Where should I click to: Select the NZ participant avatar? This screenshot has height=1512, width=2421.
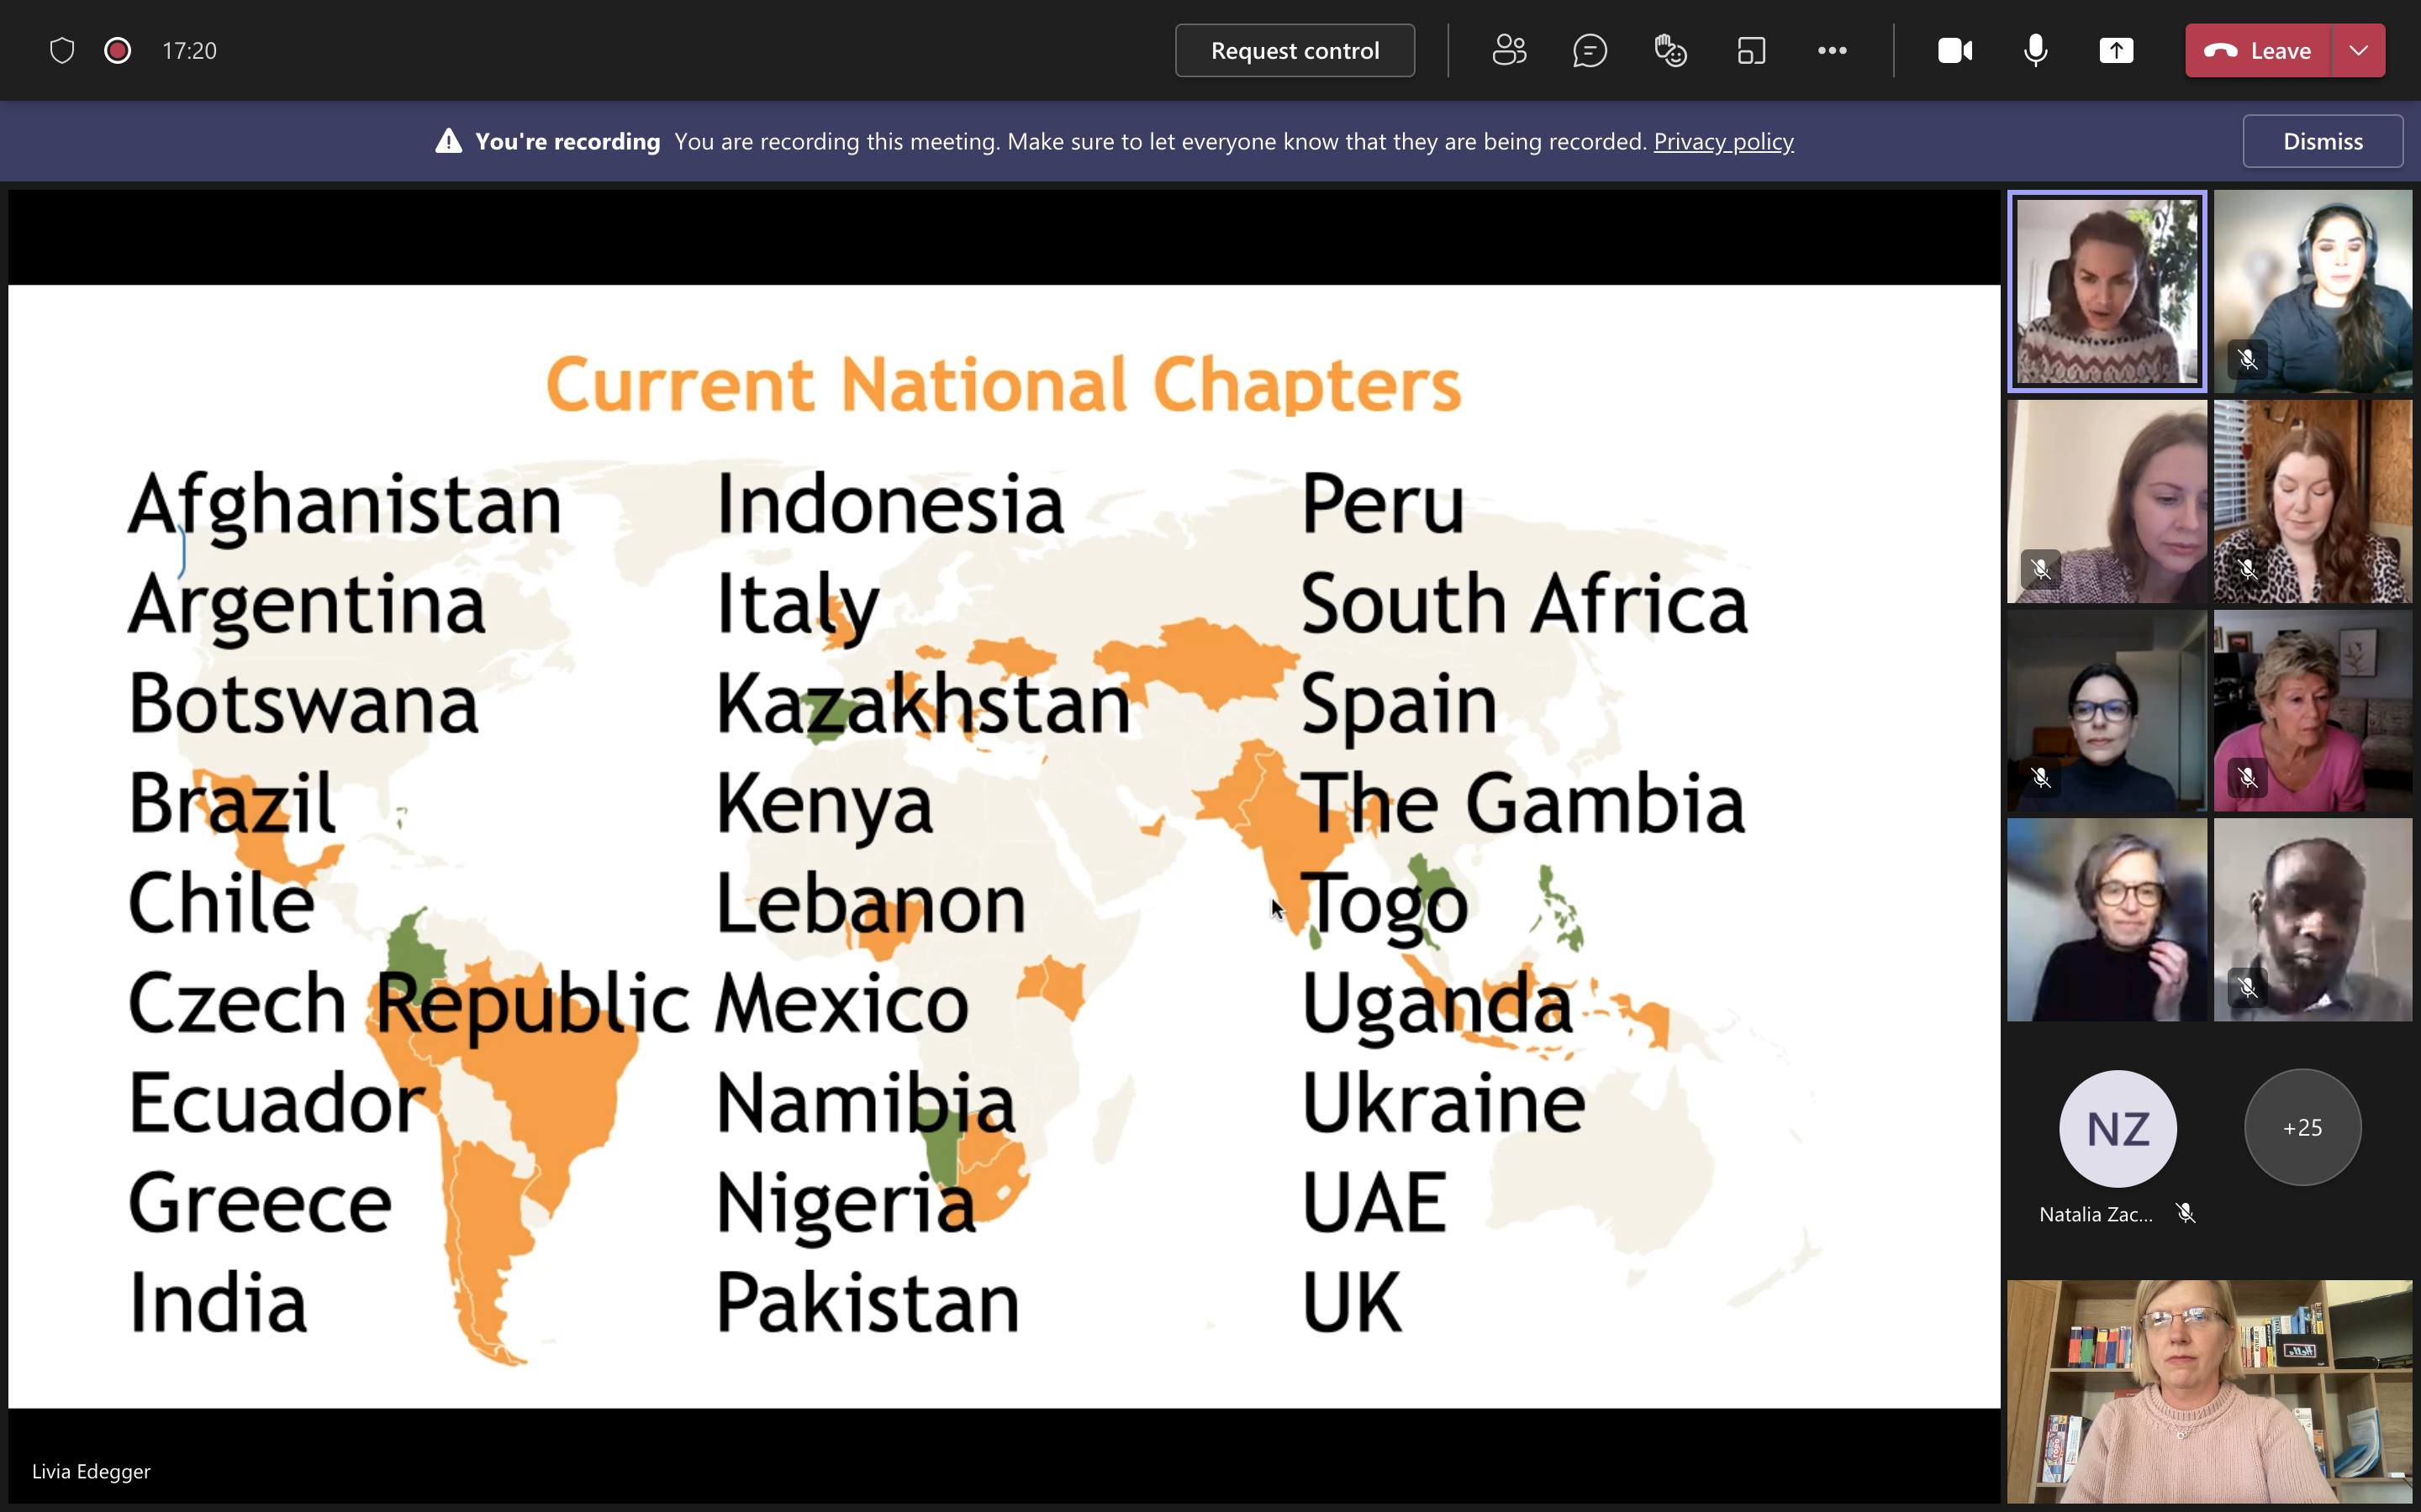(2118, 1128)
